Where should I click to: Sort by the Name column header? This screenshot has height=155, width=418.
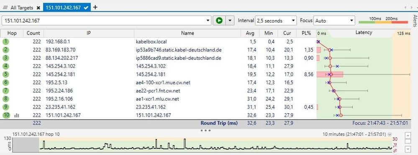(x=187, y=33)
